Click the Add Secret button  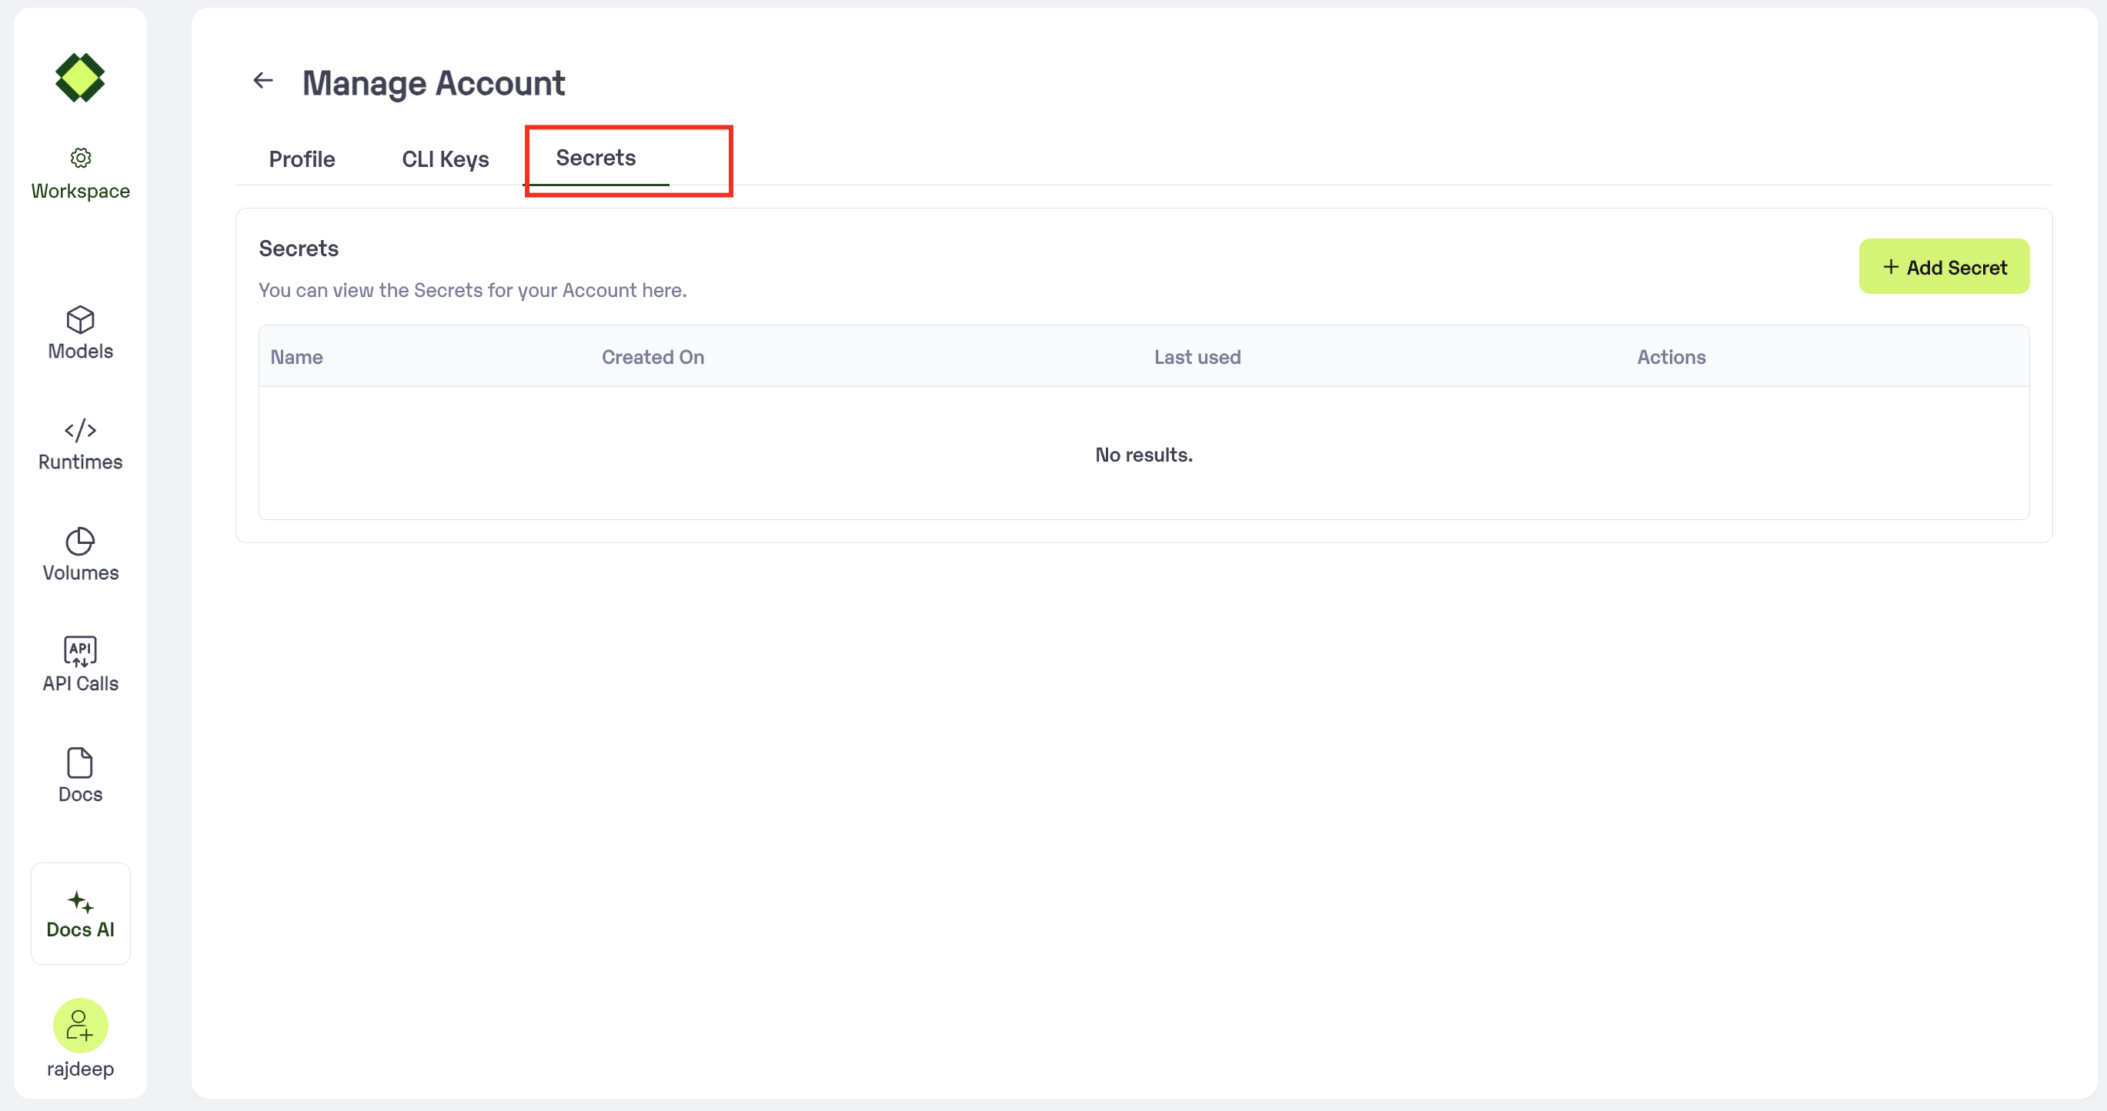[x=1943, y=266]
